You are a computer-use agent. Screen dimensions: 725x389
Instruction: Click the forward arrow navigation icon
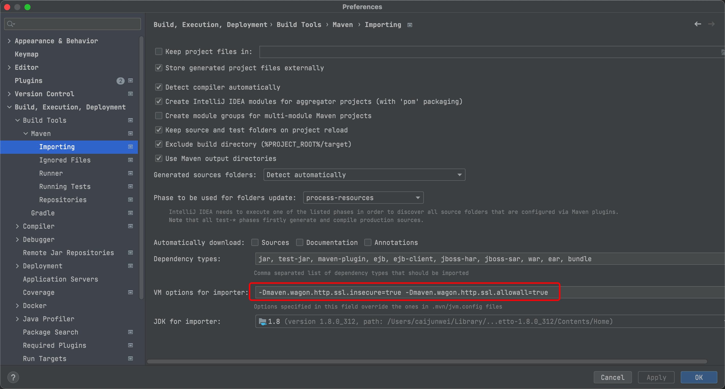click(711, 24)
